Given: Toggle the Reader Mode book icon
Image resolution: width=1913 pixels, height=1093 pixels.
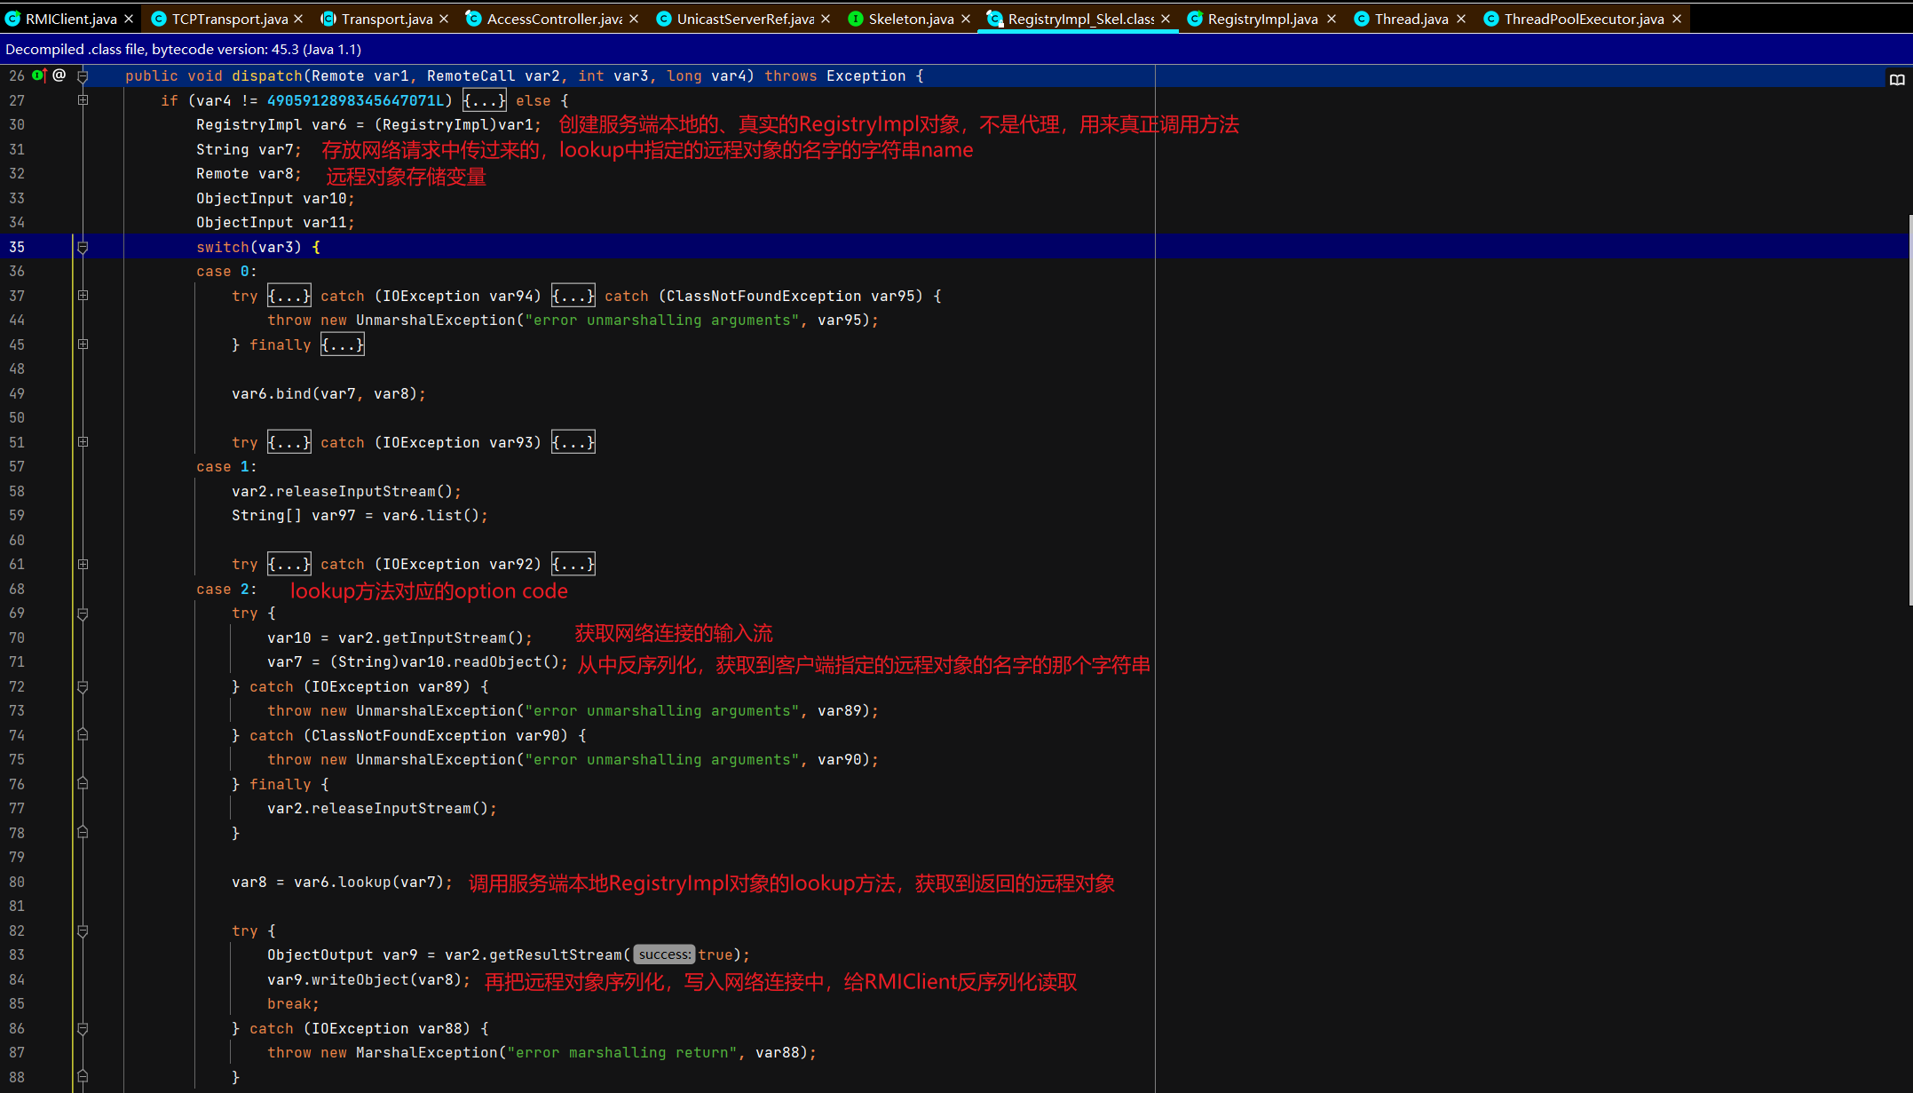Looking at the screenshot, I should tap(1897, 80).
